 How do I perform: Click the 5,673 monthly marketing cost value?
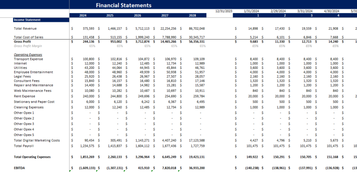pyautogui.click(x=335, y=141)
